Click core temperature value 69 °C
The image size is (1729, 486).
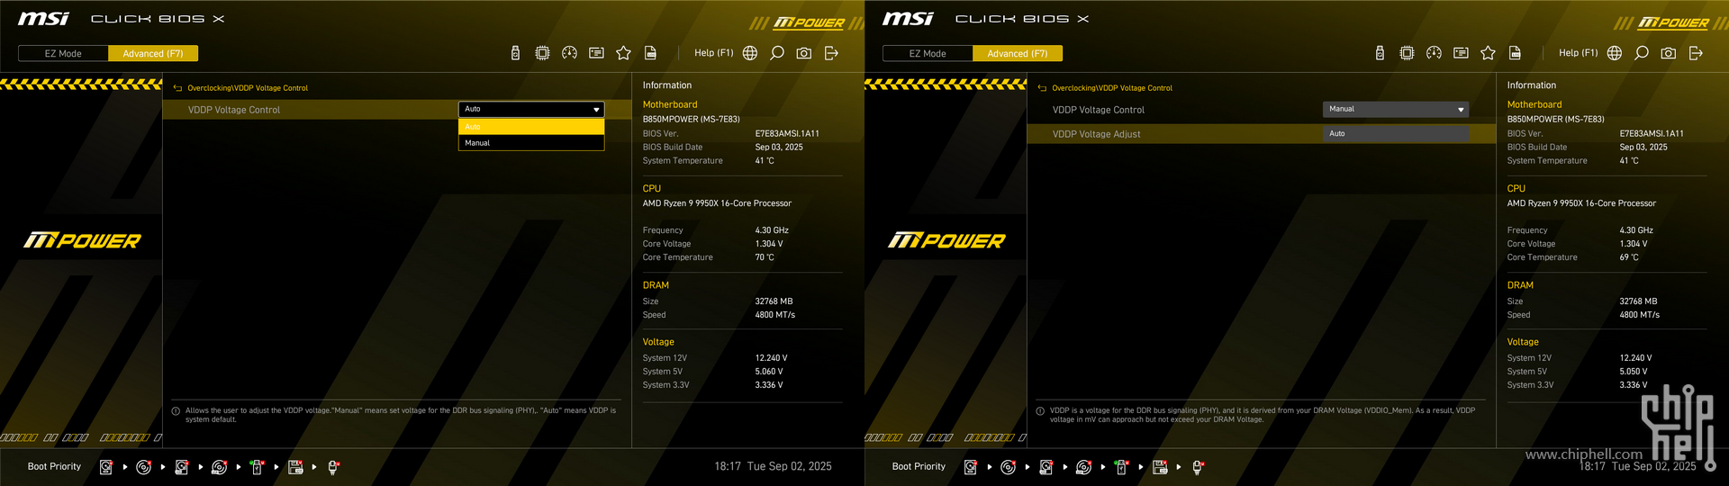1629,257
